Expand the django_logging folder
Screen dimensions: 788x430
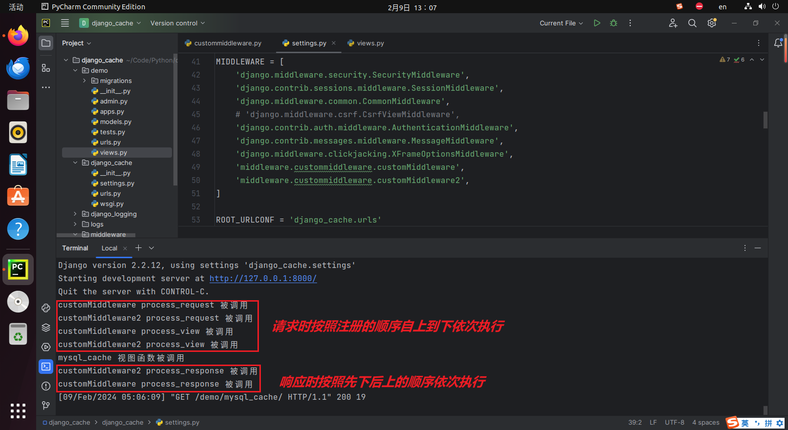(x=75, y=214)
